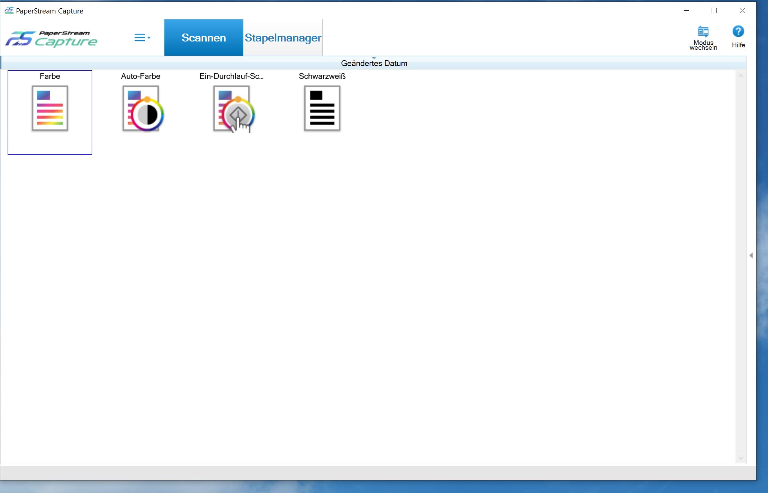Click the Modus wechseln icon
The width and height of the screenshot is (768, 493).
coord(703,32)
